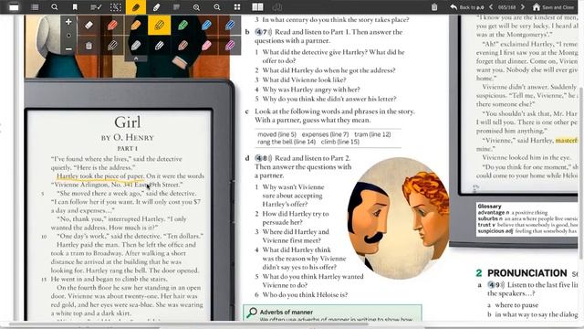Play audio track 4 8 for Part 2
584x329 pixels.
(264, 158)
